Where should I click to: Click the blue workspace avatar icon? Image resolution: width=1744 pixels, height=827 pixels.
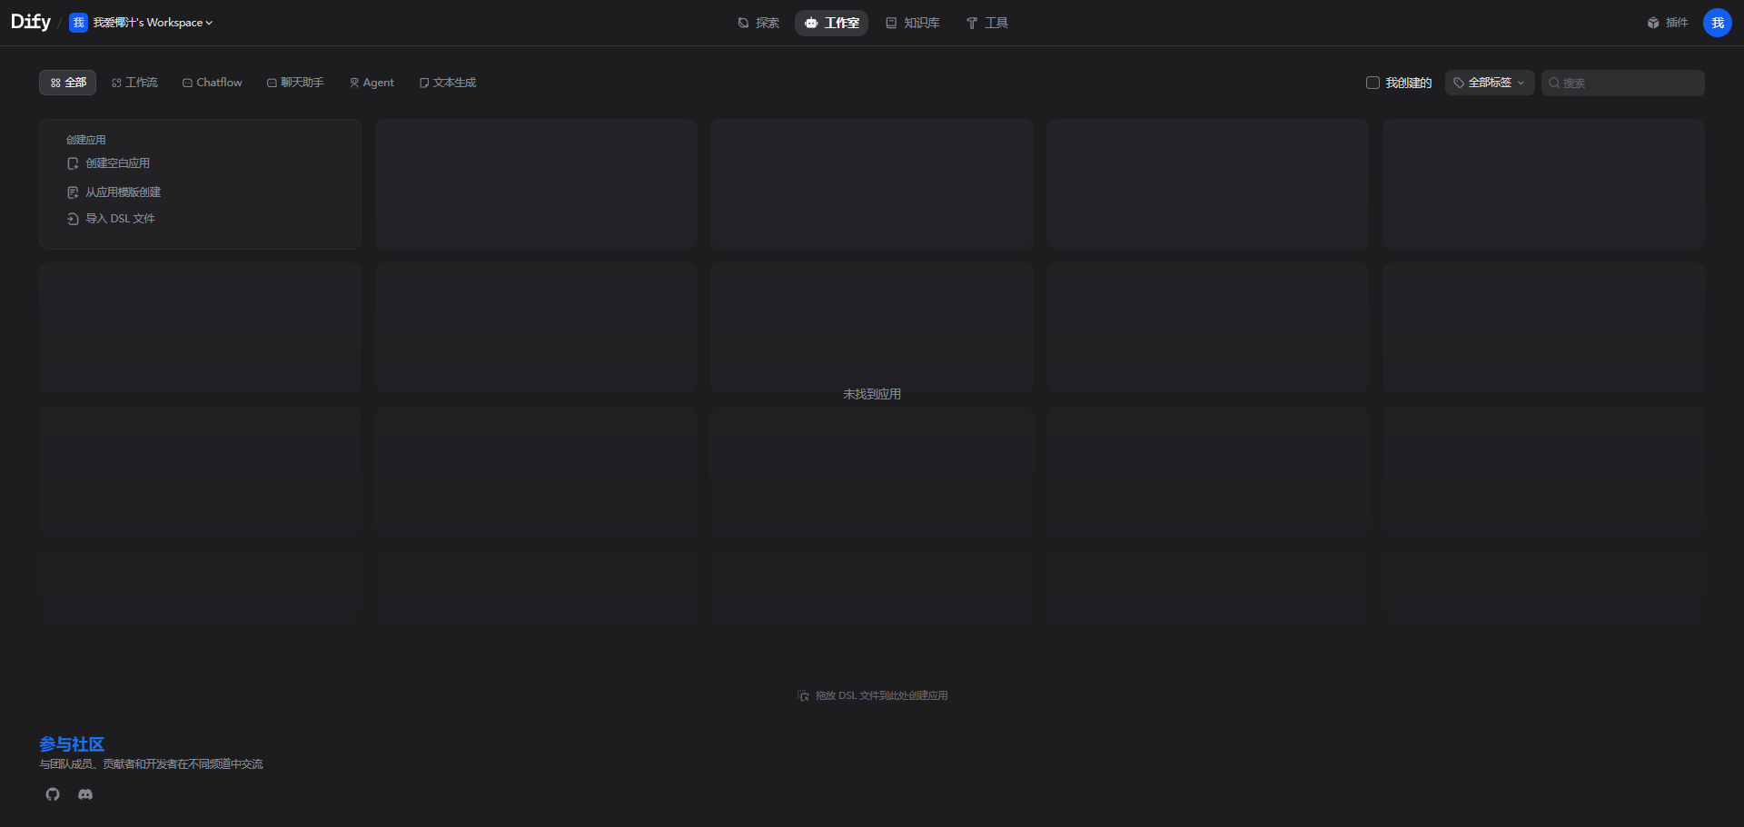click(78, 23)
